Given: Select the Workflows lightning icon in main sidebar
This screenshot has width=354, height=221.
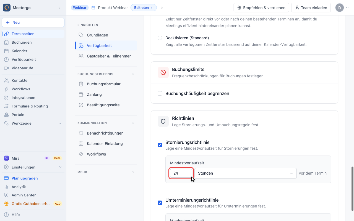Looking at the screenshot, I should click(x=6, y=89).
